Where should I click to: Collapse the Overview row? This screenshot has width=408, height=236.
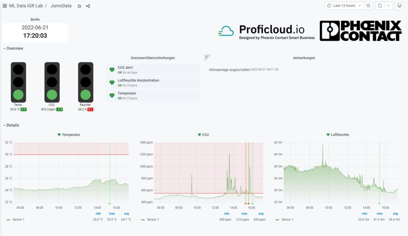(14, 49)
